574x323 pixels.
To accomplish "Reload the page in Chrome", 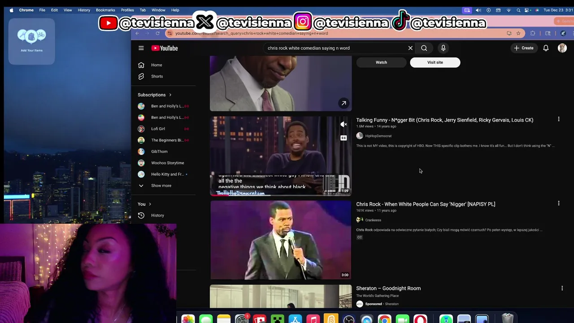I will (157, 33).
